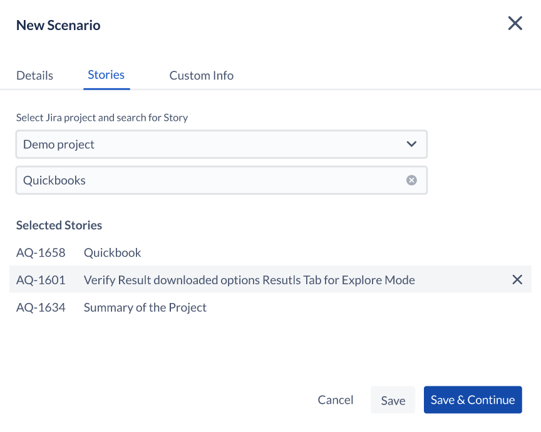Click the Selected Stories heading

[59, 225]
